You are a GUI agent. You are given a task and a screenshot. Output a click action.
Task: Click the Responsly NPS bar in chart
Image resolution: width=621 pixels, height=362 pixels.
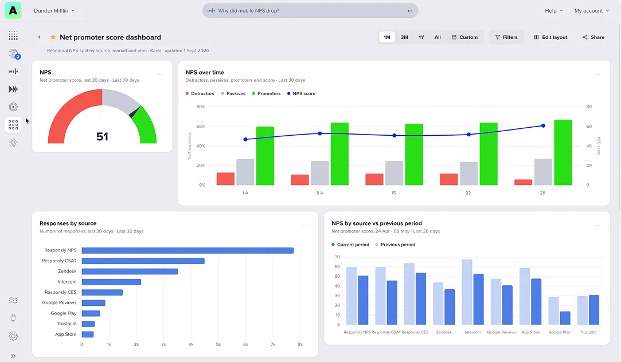click(x=188, y=250)
